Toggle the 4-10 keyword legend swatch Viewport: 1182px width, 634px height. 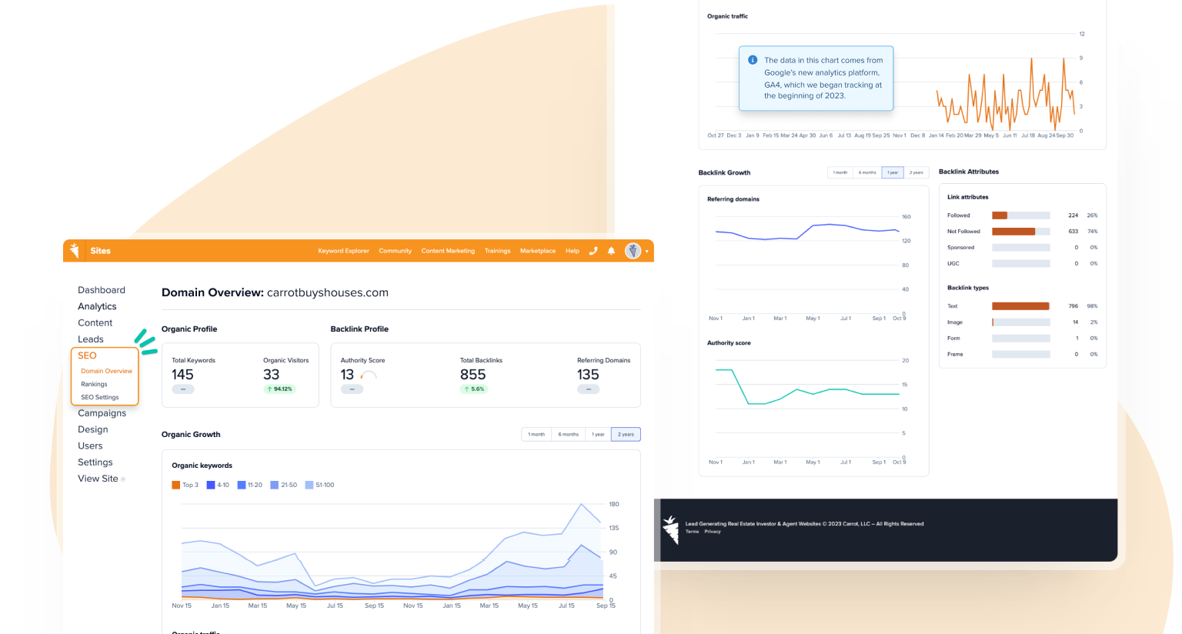(211, 485)
